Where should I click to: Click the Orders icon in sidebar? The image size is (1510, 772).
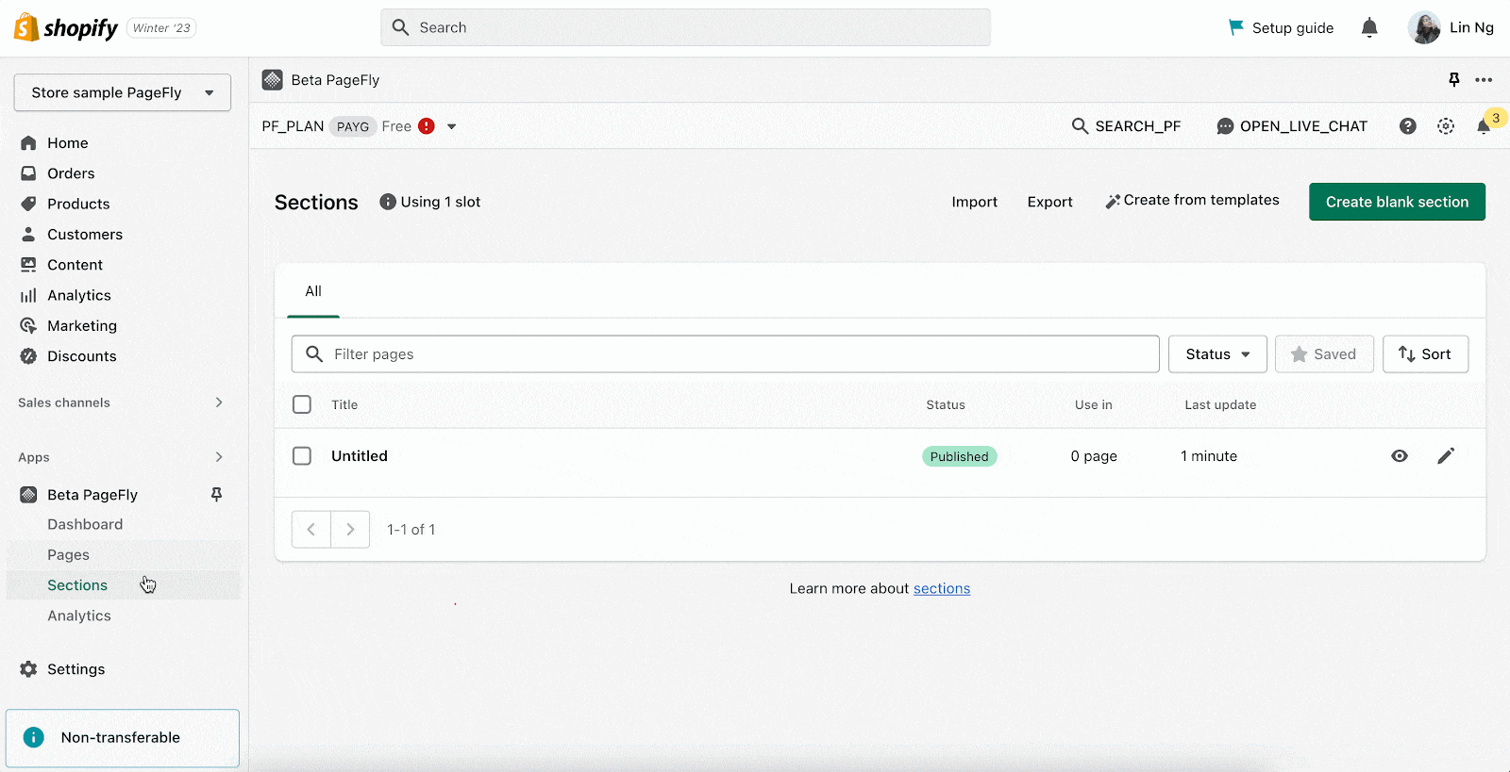[28, 173]
